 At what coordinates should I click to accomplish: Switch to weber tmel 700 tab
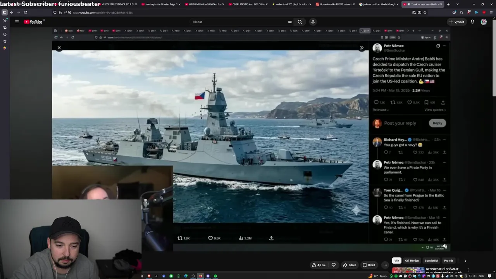(x=291, y=4)
